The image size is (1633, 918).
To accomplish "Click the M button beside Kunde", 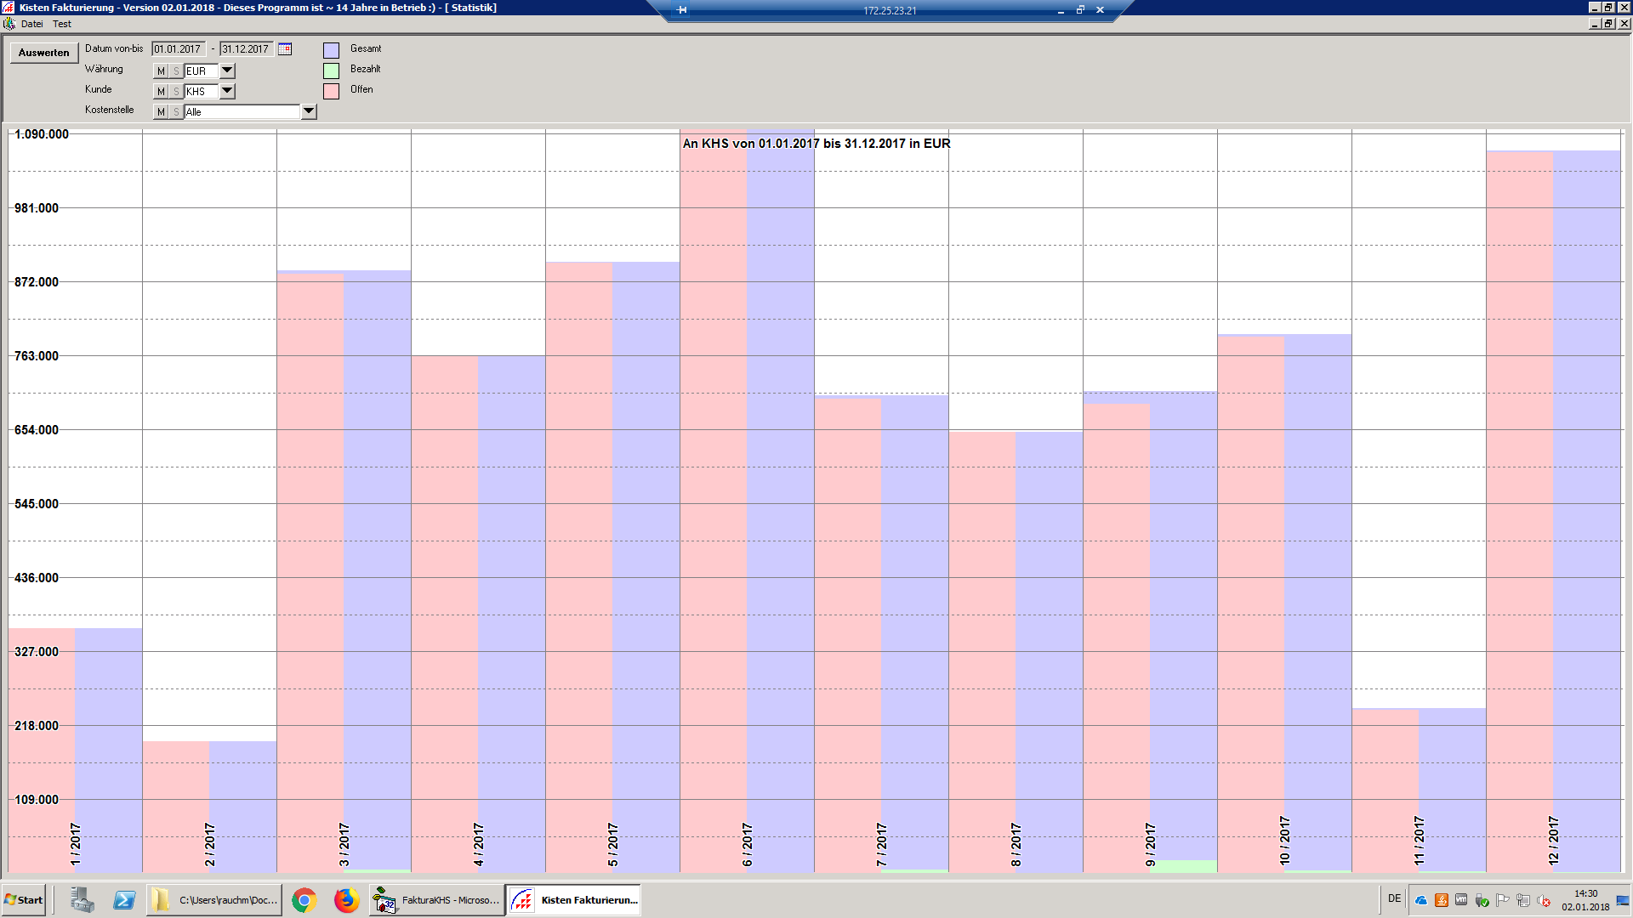I will click(x=161, y=92).
